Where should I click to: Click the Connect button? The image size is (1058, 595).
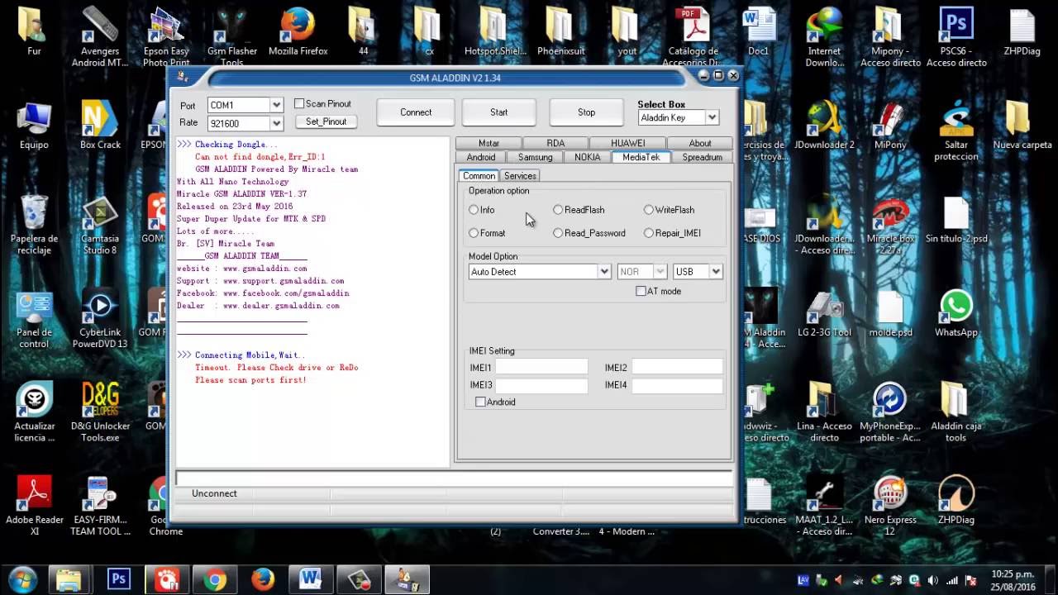pos(416,112)
